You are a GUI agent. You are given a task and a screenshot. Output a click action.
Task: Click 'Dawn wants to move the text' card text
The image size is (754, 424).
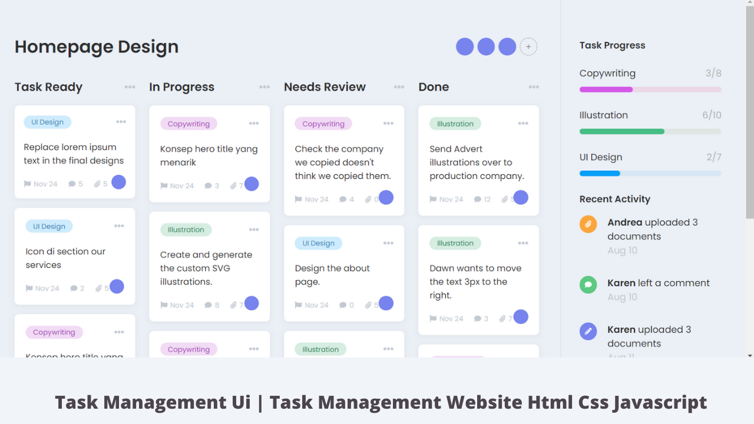[475, 281]
